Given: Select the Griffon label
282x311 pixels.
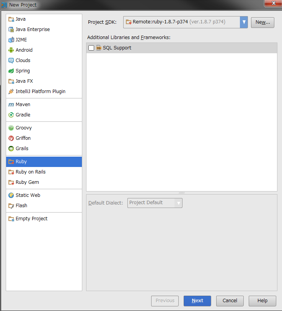Looking at the screenshot, I should pos(23,138).
